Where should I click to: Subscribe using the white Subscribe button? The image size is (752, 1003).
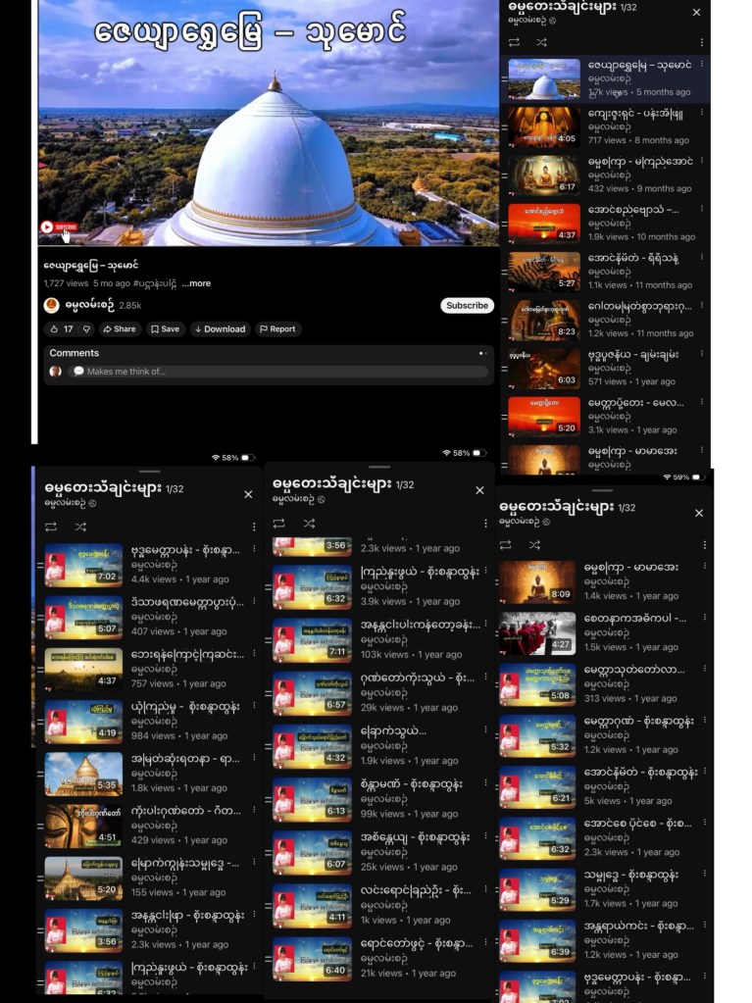tap(467, 305)
